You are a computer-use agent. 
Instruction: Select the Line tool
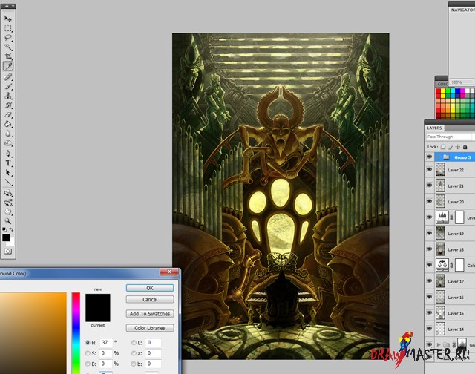[8, 183]
